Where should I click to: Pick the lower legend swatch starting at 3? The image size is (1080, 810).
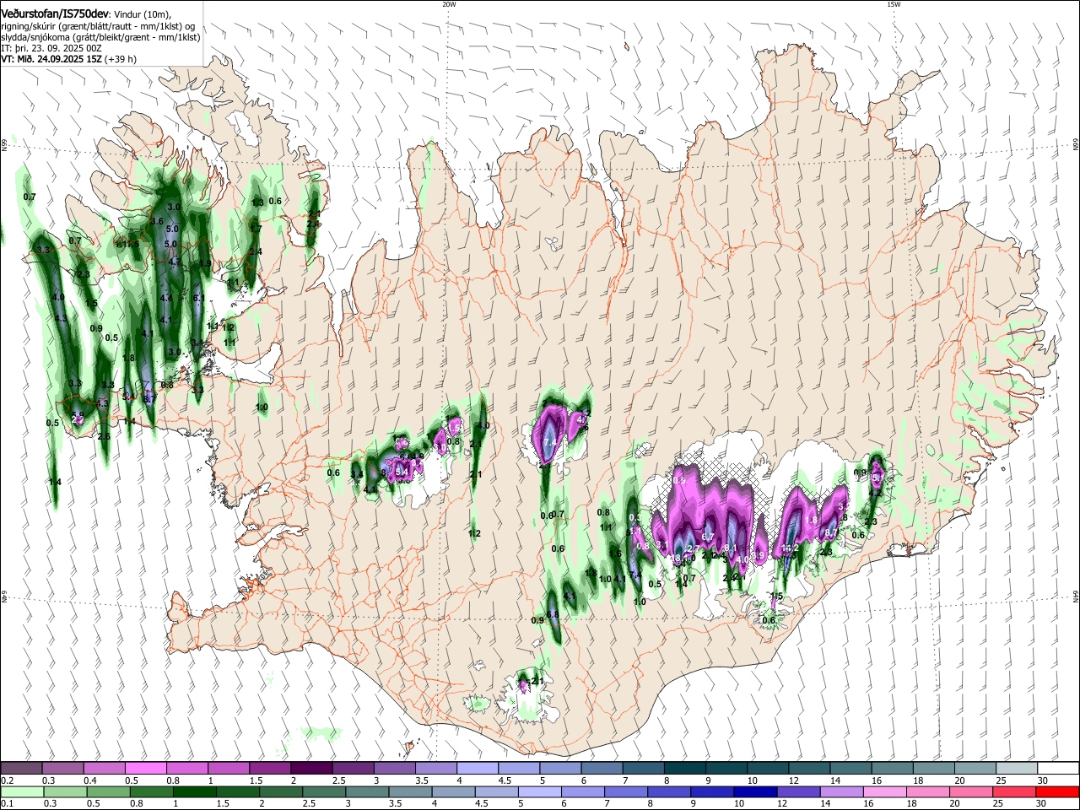click(x=367, y=791)
